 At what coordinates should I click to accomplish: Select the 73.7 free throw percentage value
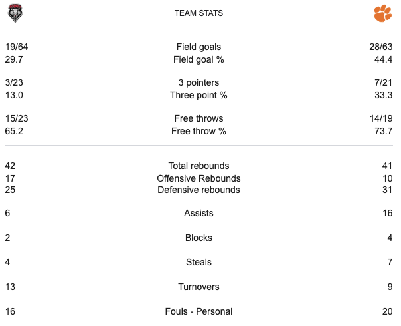[384, 131]
